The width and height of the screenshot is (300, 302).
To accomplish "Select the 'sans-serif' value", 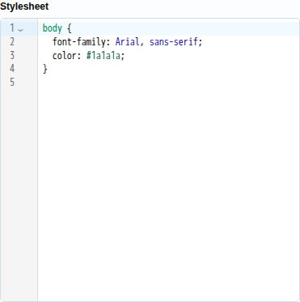I will point(174,42).
